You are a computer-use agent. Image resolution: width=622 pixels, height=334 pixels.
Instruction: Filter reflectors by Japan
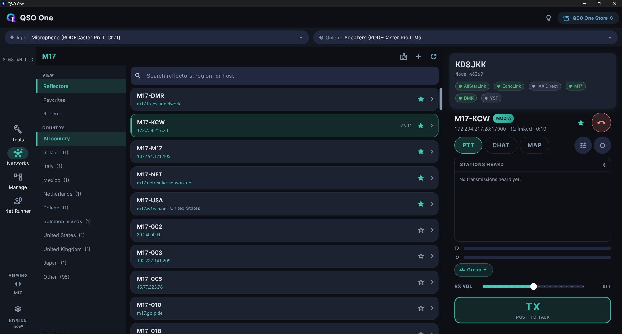pyautogui.click(x=81, y=263)
